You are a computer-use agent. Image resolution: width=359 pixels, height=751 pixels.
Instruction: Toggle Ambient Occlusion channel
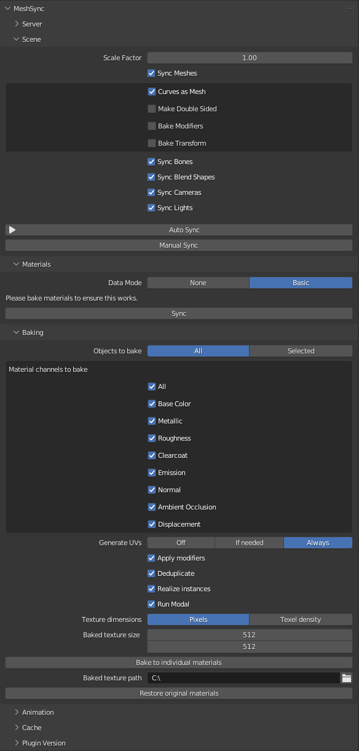152,507
